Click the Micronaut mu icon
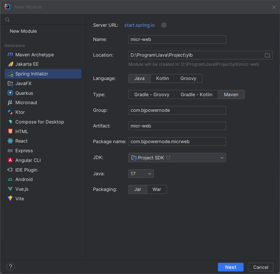Screen dimensions: 280x274 (10, 102)
